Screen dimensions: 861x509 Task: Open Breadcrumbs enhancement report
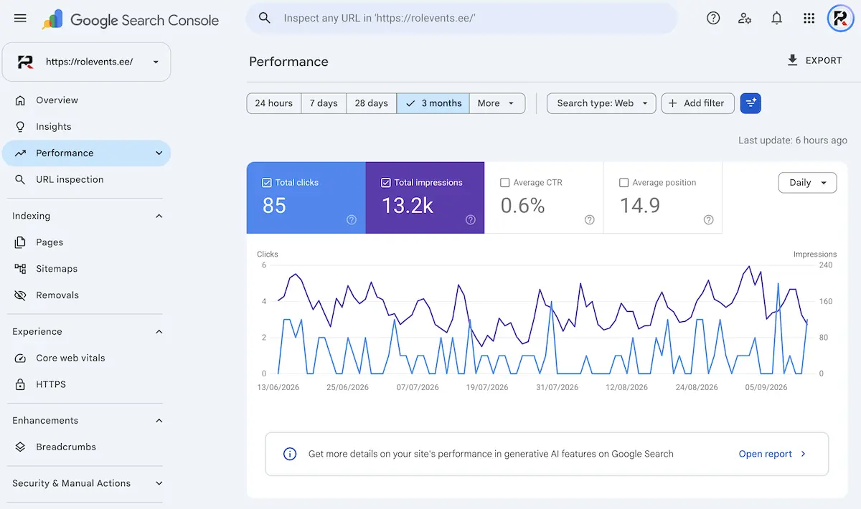[x=87, y=447]
